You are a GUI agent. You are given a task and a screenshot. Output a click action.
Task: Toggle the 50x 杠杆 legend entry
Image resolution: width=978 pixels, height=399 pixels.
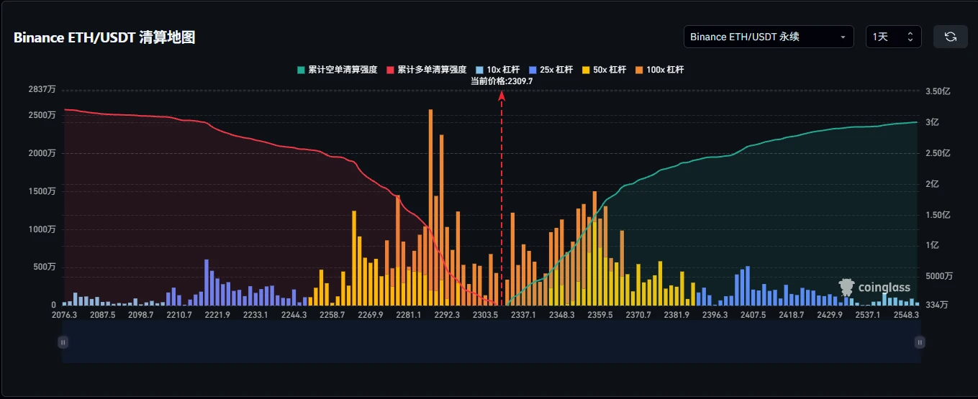pos(604,70)
